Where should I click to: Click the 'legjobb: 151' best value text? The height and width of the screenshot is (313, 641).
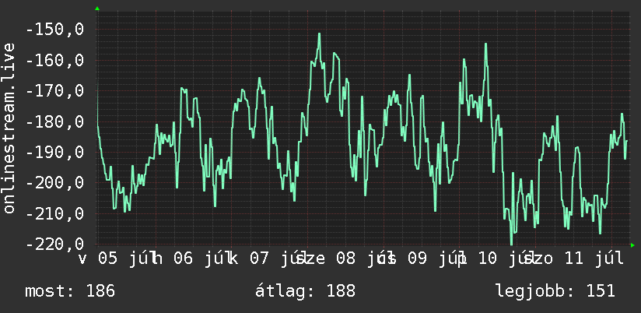[x=555, y=291]
